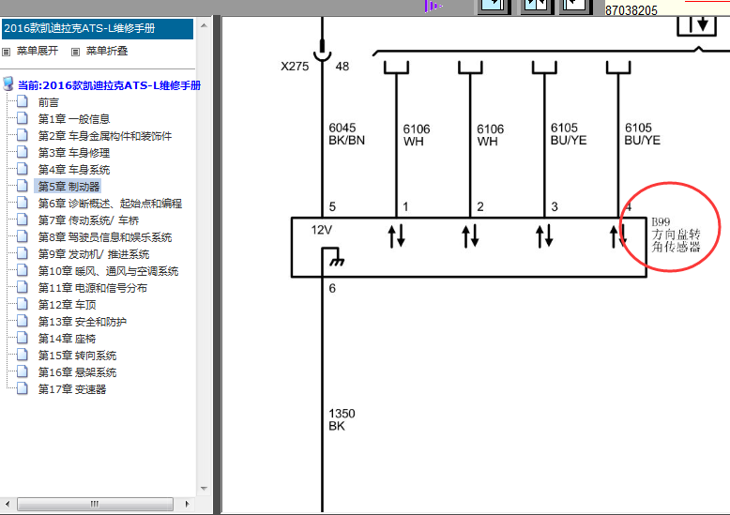Open the 前言 section
730x515 pixels.
click(49, 102)
